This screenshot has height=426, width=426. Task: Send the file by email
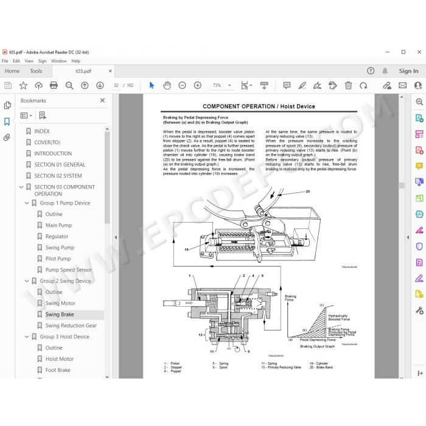(403, 86)
